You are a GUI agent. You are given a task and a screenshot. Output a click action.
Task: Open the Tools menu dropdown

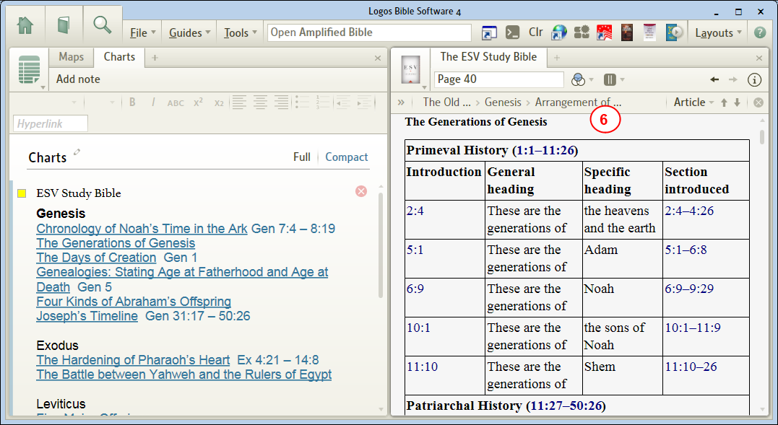click(x=240, y=32)
